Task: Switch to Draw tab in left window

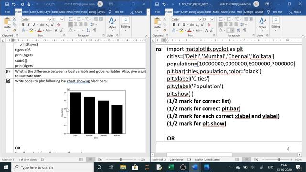Action: (x=33, y=12)
